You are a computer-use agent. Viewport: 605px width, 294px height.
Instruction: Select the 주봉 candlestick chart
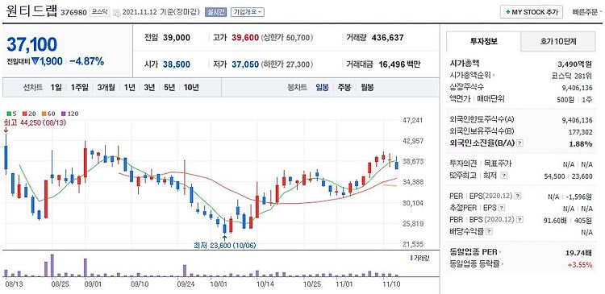coord(344,88)
